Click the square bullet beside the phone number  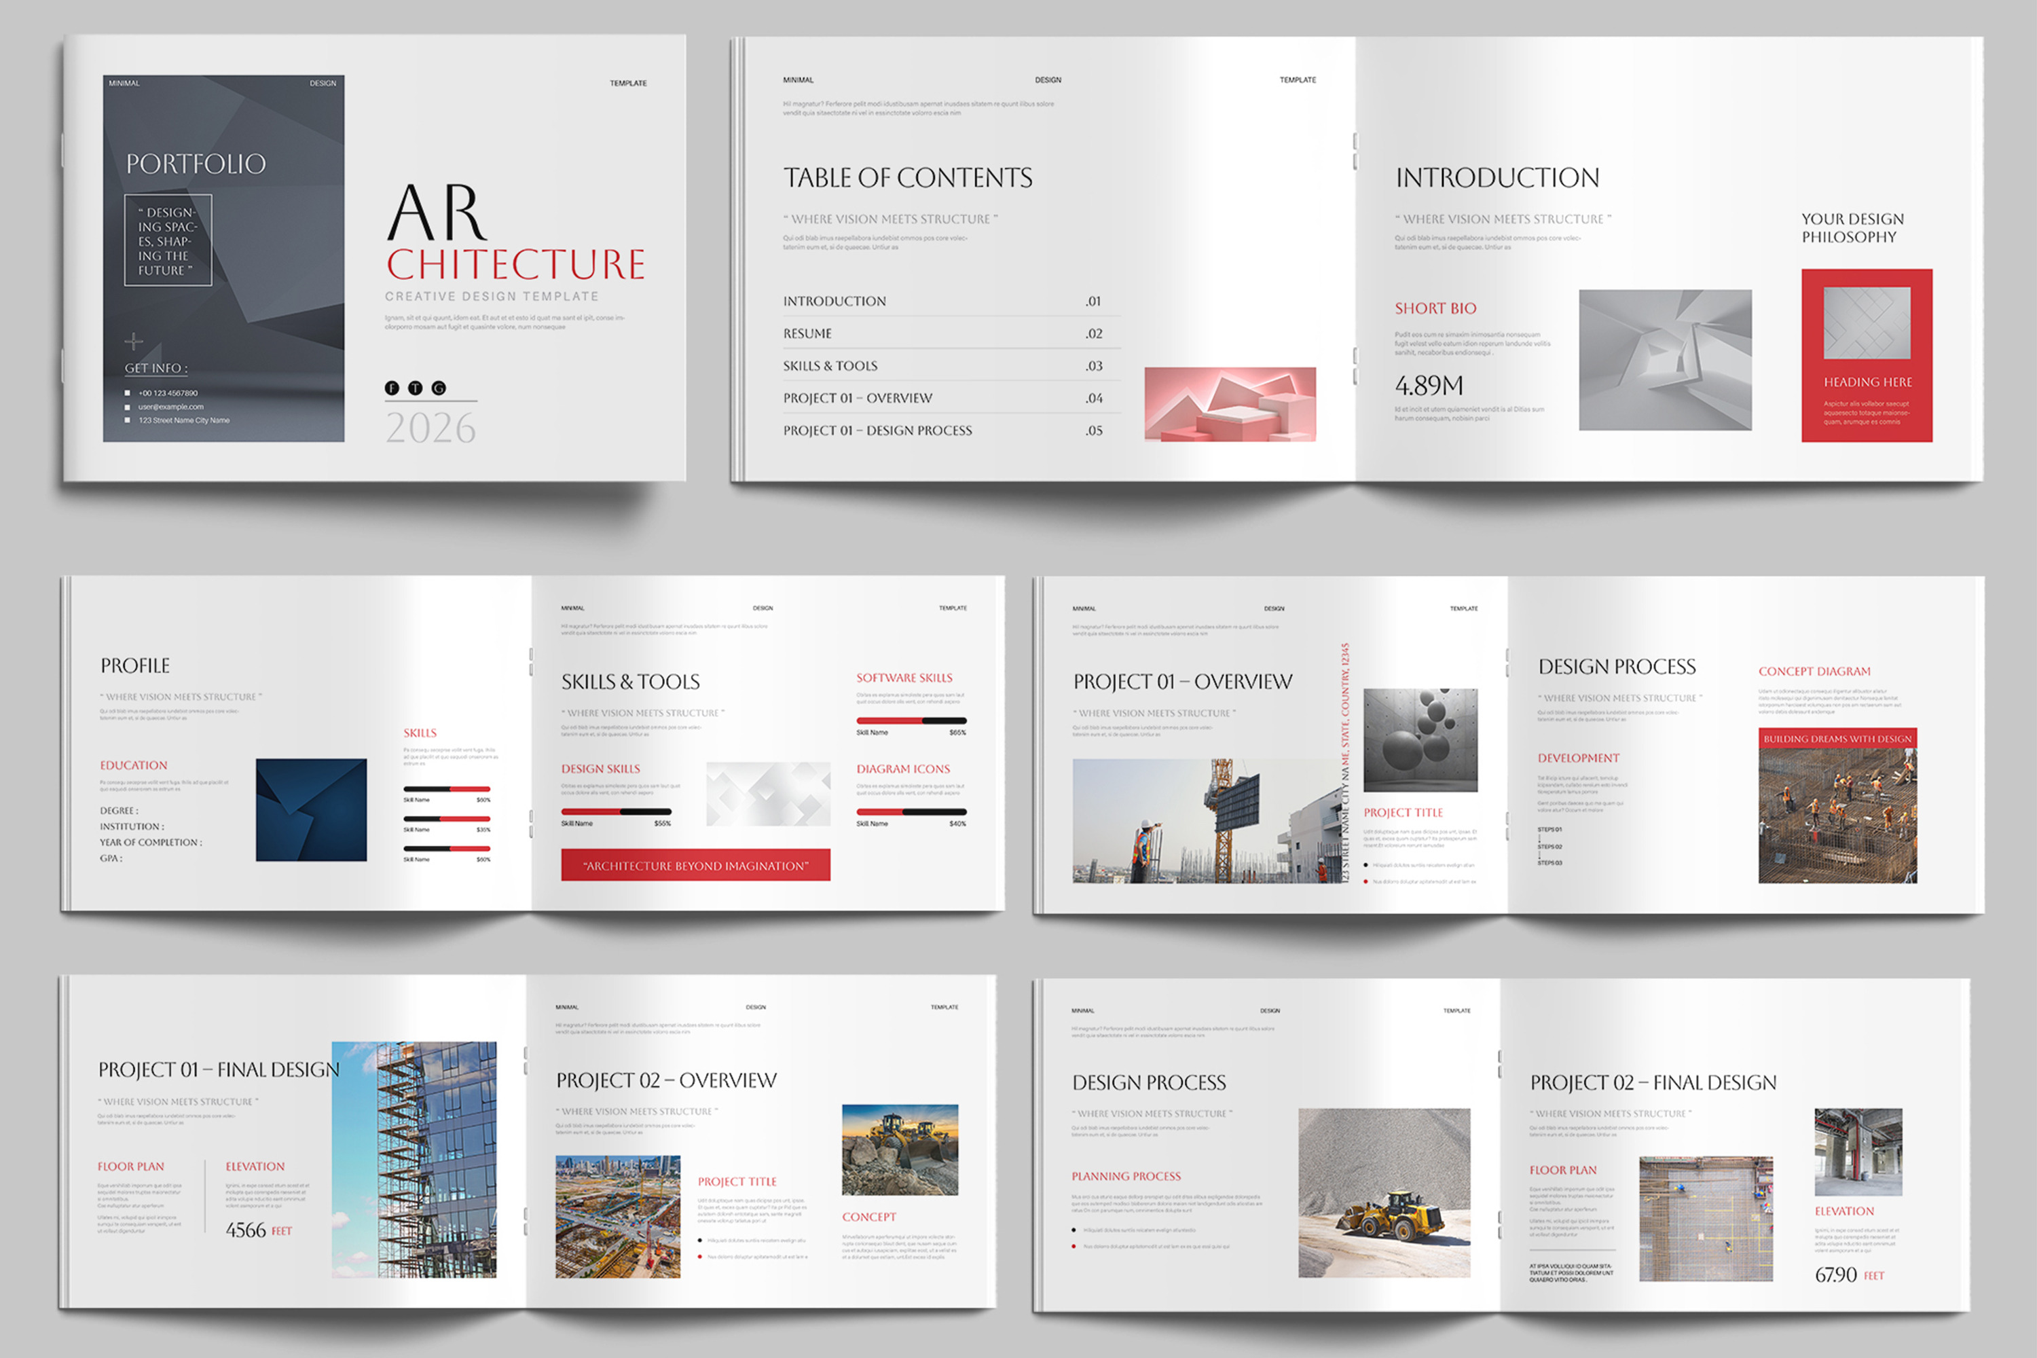point(128,393)
